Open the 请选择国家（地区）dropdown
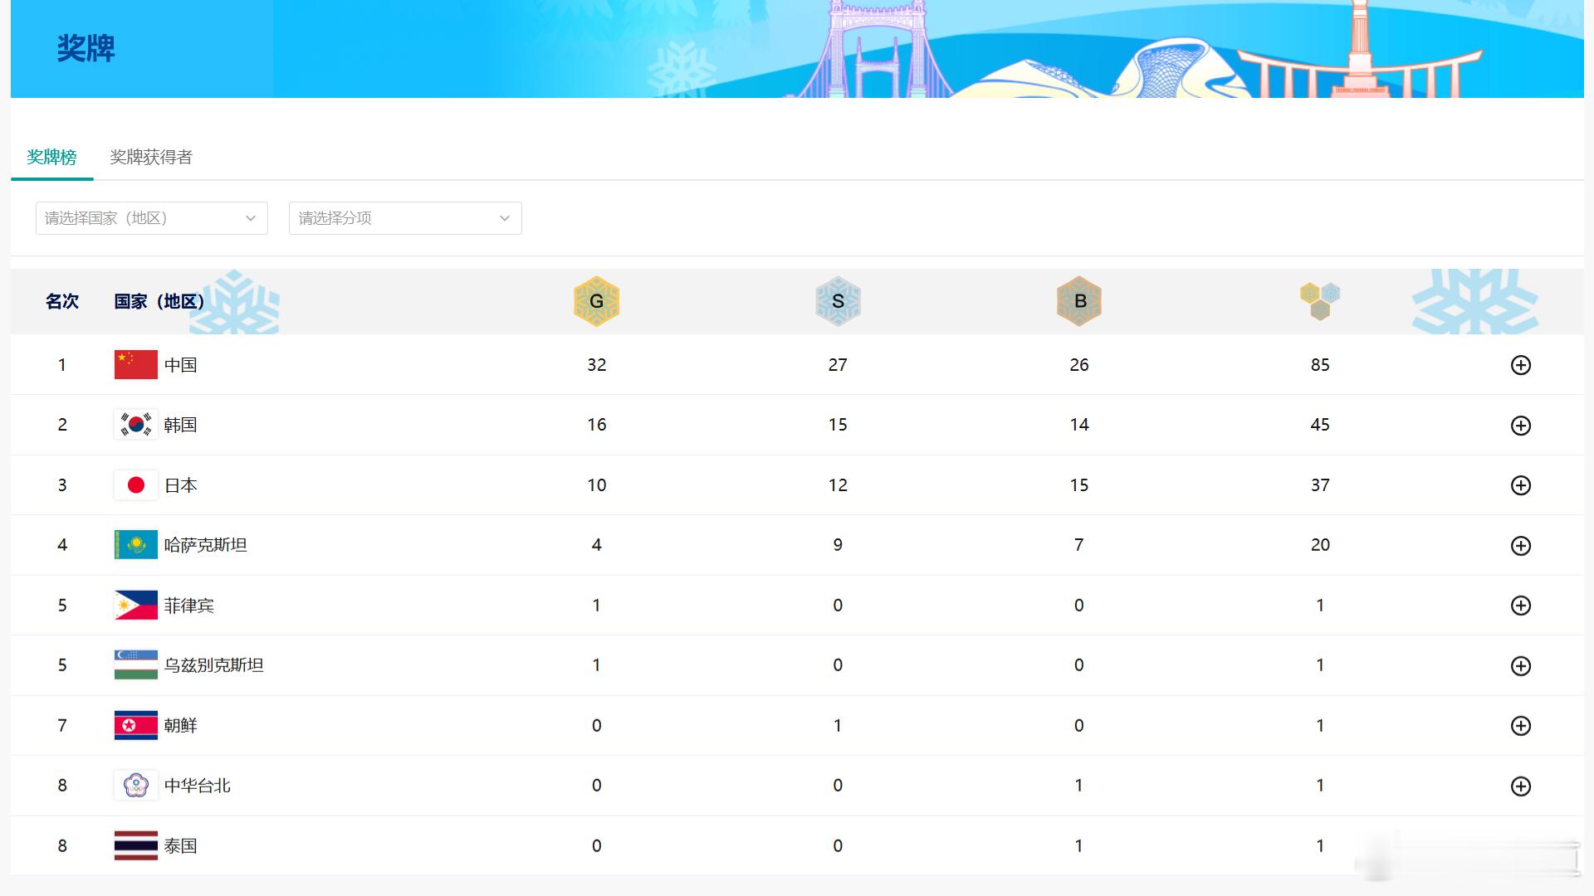 click(x=151, y=218)
